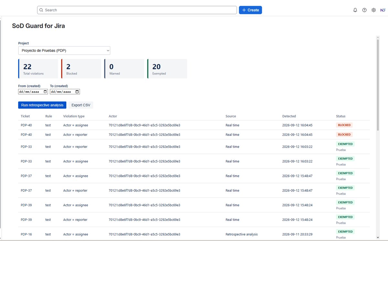
Task: Expand the Project dropdown
Action: (x=64, y=50)
